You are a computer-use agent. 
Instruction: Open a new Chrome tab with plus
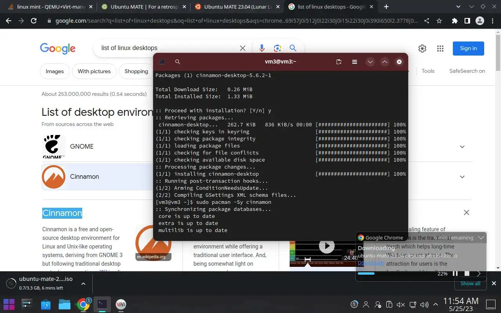[386, 7]
